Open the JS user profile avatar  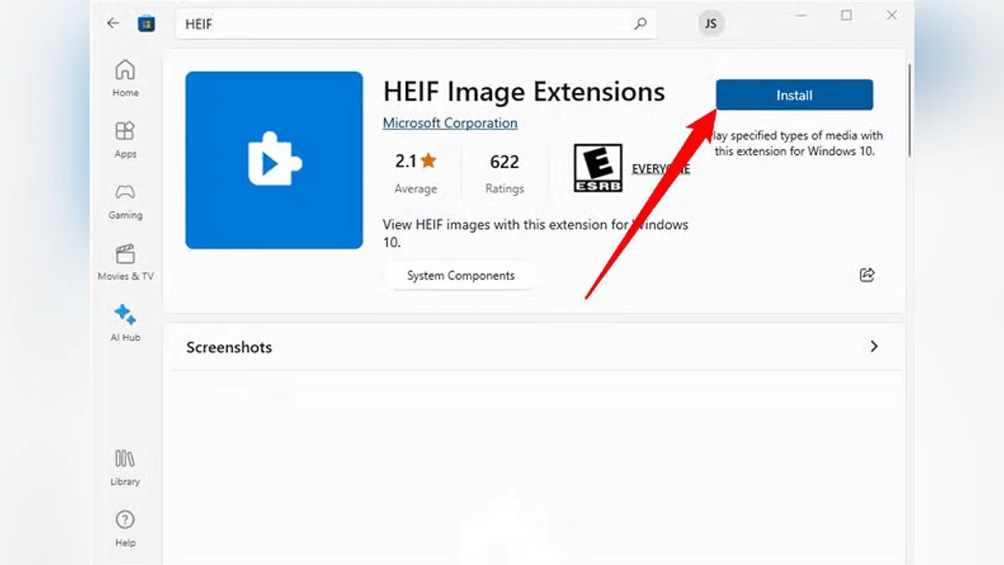click(x=710, y=23)
